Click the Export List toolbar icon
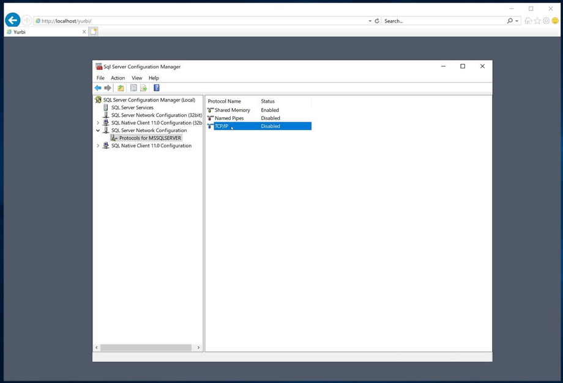The image size is (563, 383). click(x=143, y=88)
